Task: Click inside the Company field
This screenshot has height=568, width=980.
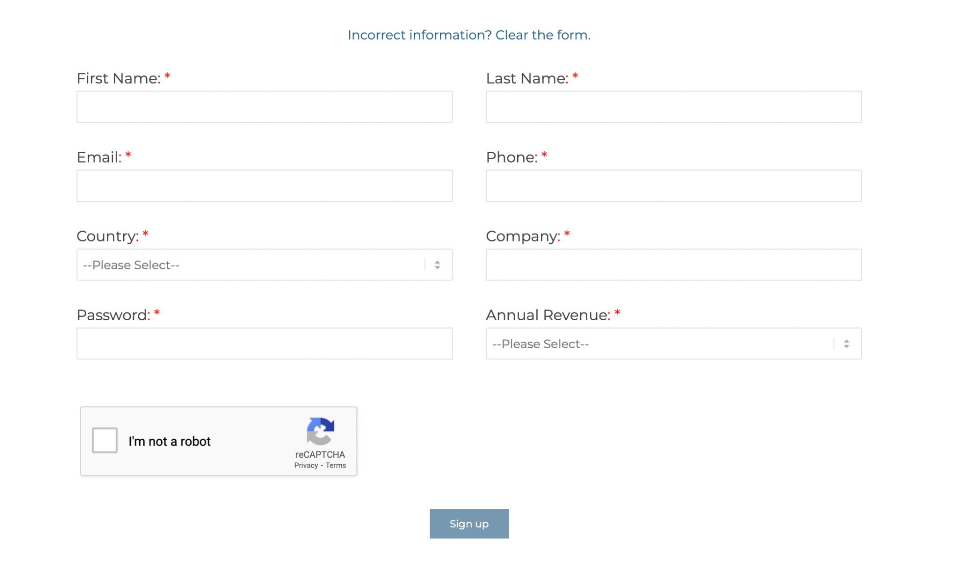Action: click(x=673, y=264)
